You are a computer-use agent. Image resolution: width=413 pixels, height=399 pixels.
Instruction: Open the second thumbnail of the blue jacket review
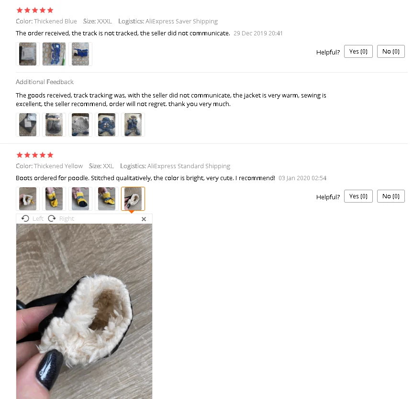point(54,54)
